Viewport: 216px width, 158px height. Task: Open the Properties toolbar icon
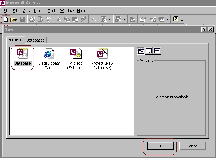pyautogui.click(x=143, y=19)
